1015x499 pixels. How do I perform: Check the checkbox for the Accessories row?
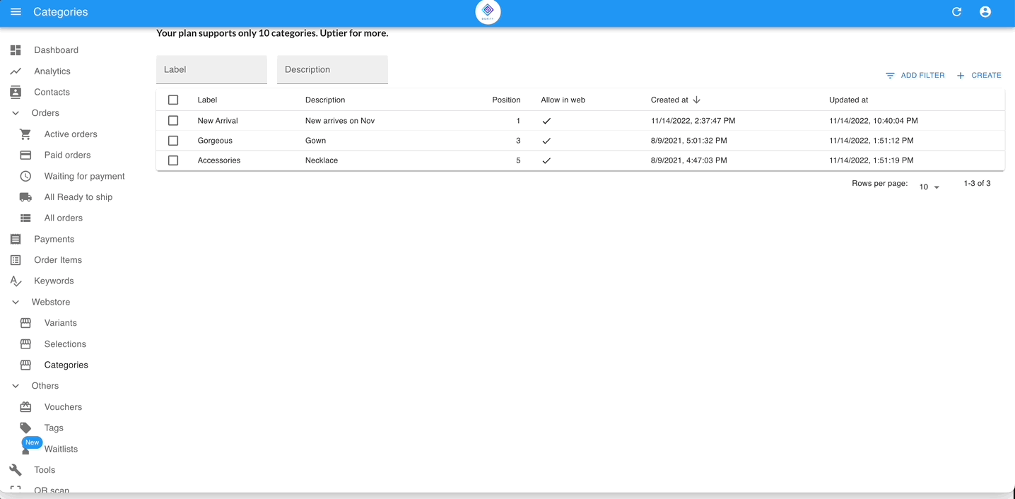pyautogui.click(x=173, y=160)
